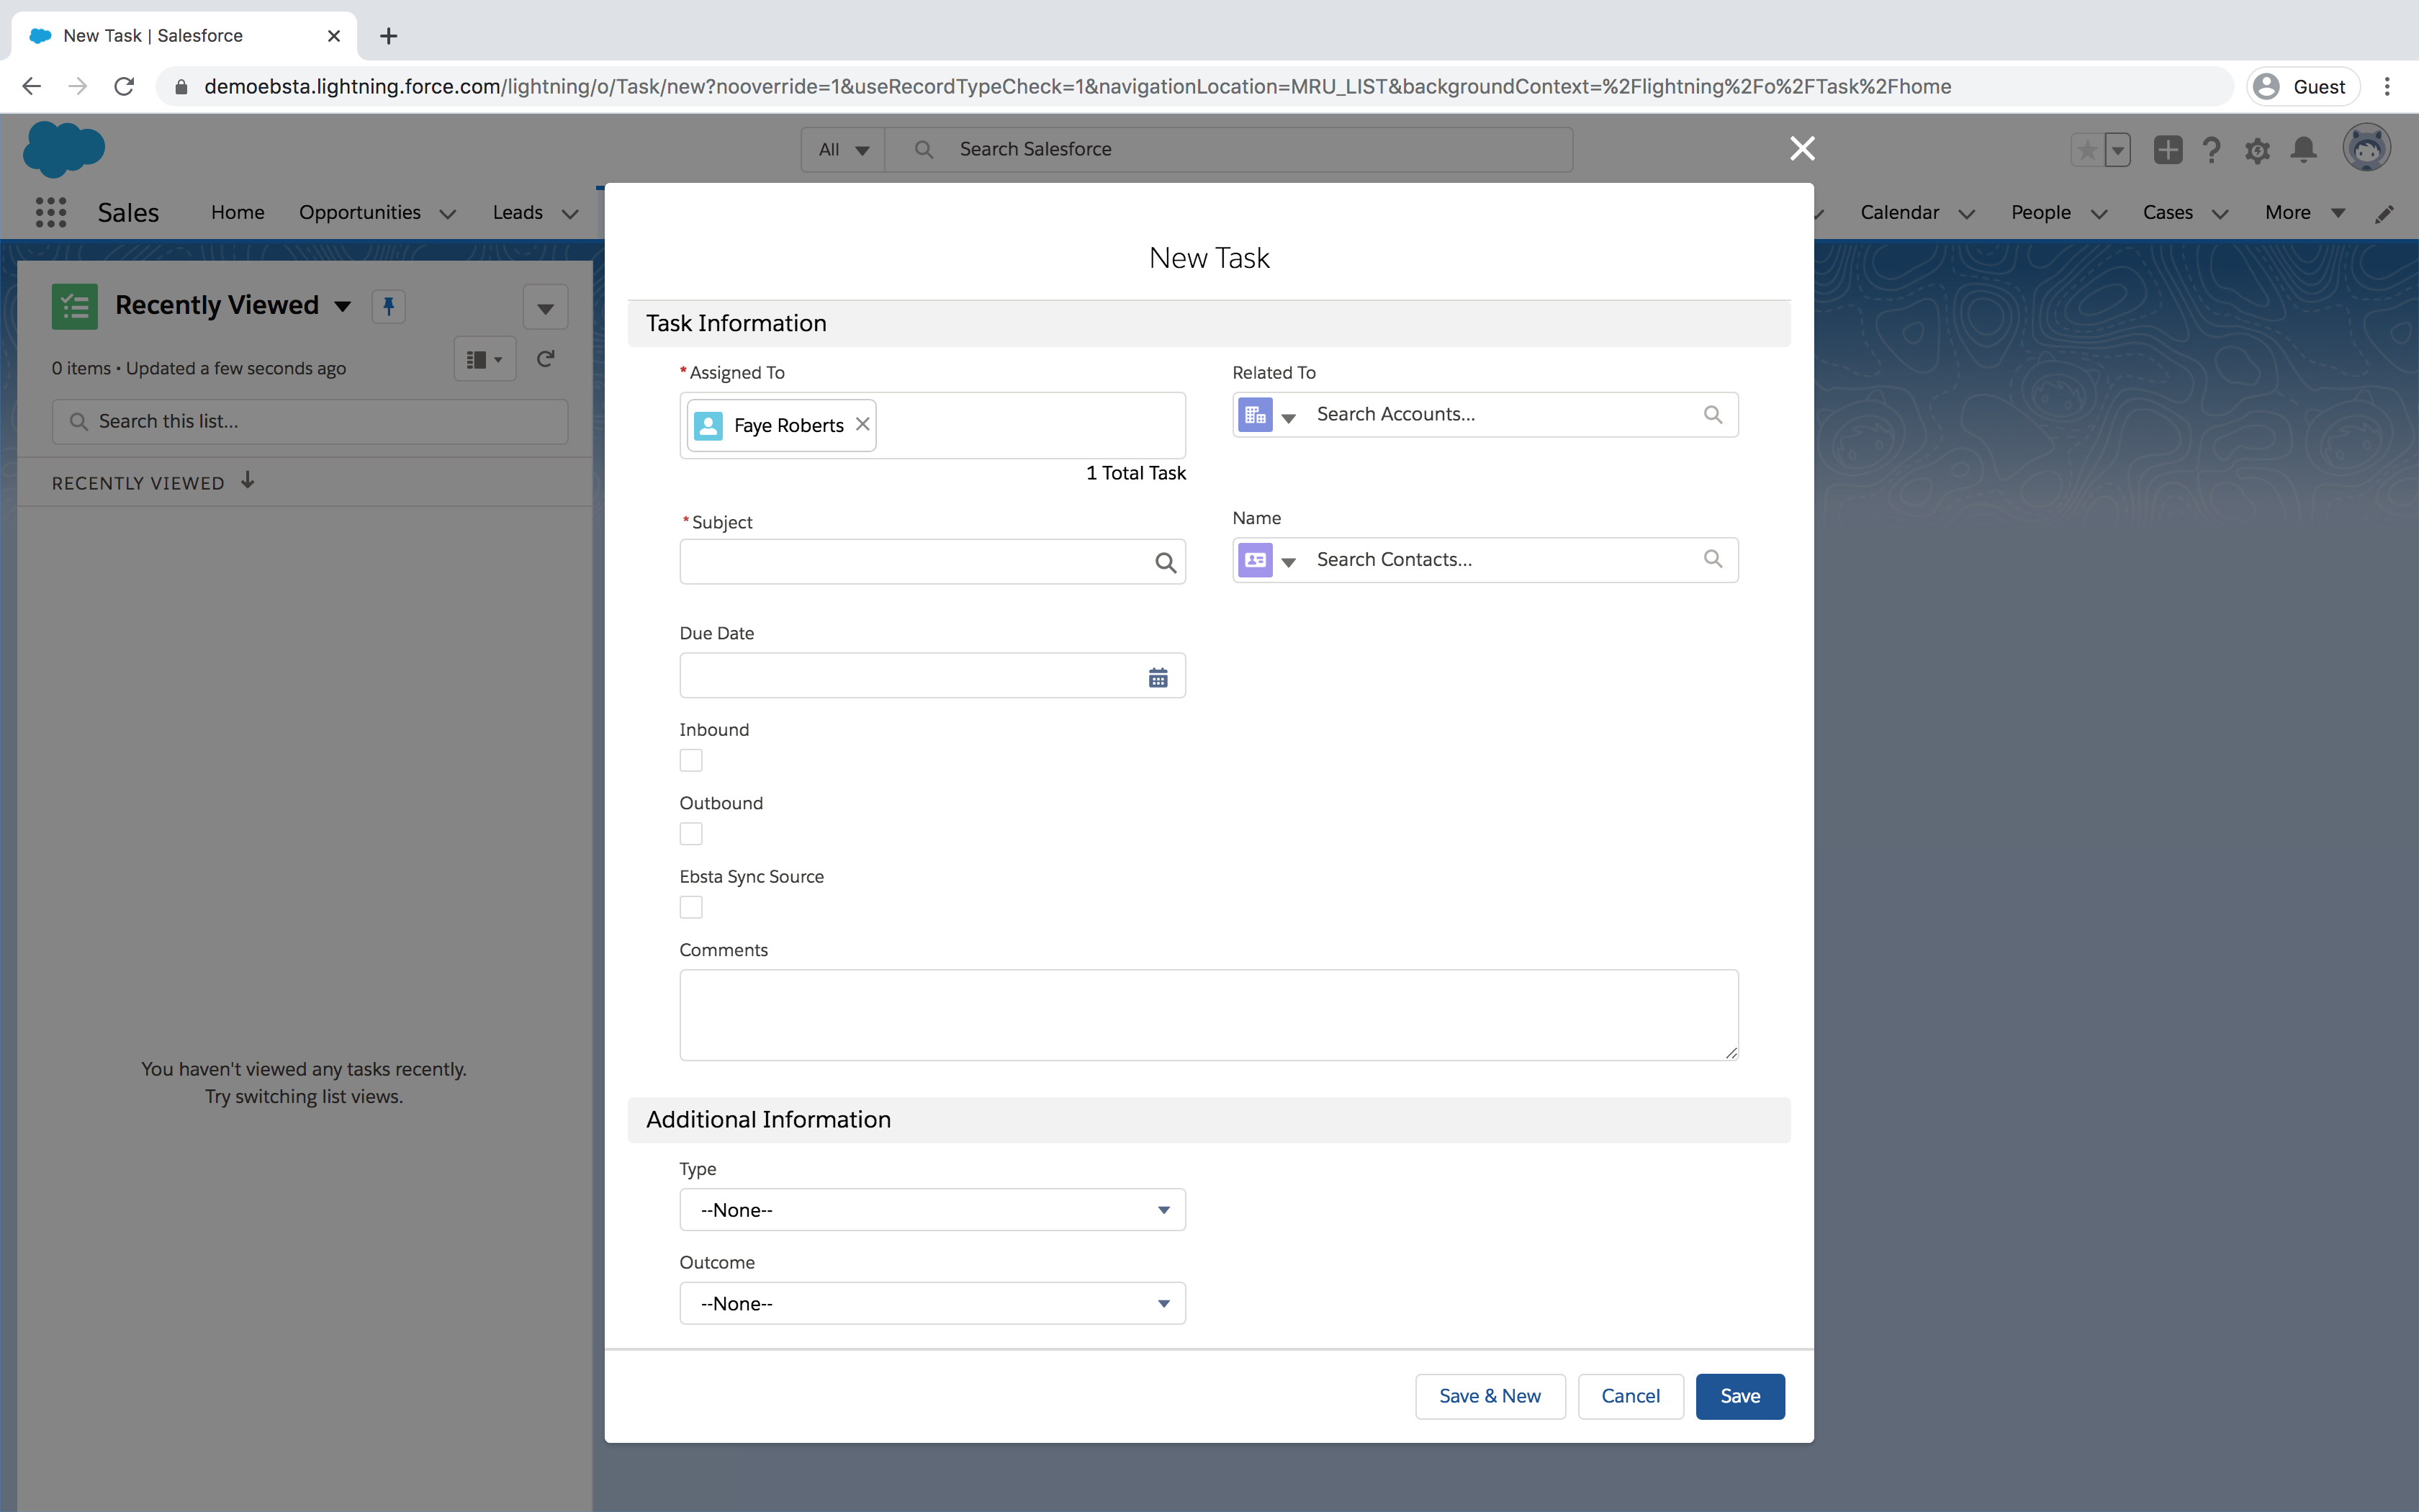Enable the Outbound checkbox
The width and height of the screenshot is (2419, 1512).
pyautogui.click(x=690, y=834)
